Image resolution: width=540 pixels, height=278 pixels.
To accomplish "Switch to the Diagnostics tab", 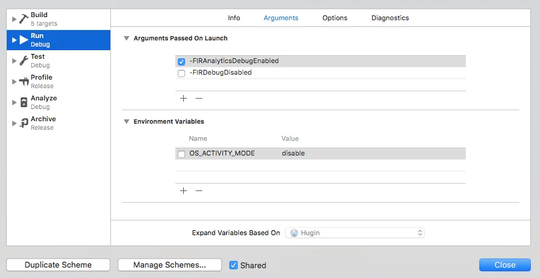I will [390, 18].
